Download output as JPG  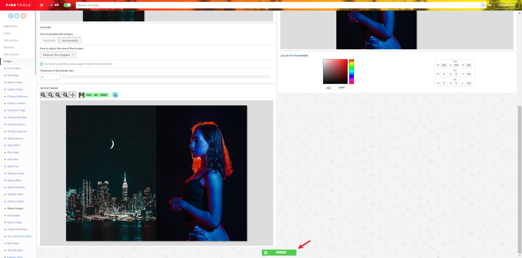[x=96, y=95]
